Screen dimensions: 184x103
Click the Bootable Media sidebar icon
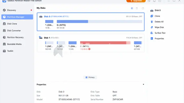4,44
